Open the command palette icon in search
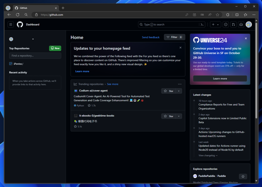262x187 pixels. pos(202,24)
